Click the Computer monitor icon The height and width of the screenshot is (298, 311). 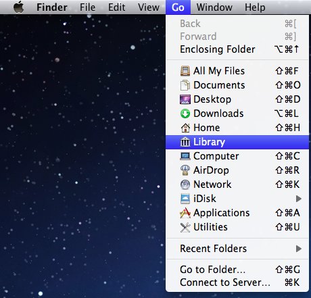coord(185,156)
